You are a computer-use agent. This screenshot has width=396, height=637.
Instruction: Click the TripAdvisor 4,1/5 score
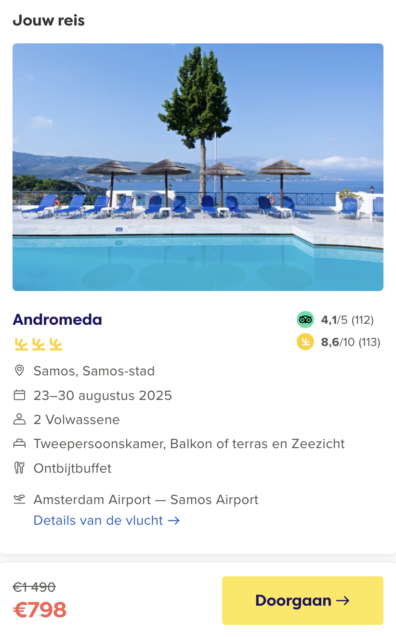coord(347,319)
